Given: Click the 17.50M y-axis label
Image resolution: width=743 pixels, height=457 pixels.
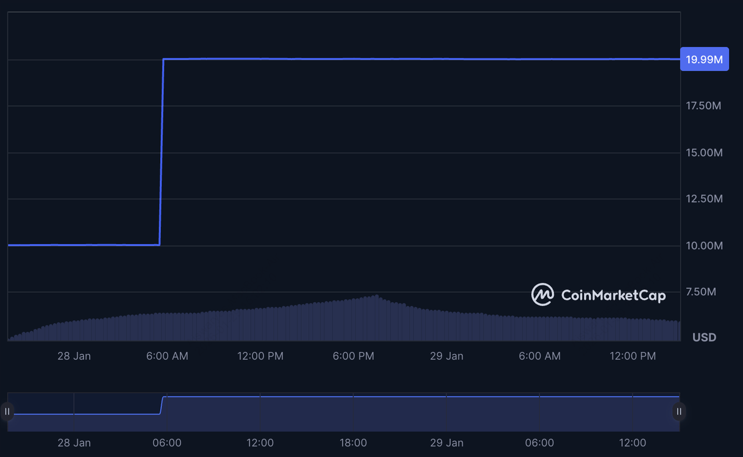Looking at the screenshot, I should pos(704,106).
